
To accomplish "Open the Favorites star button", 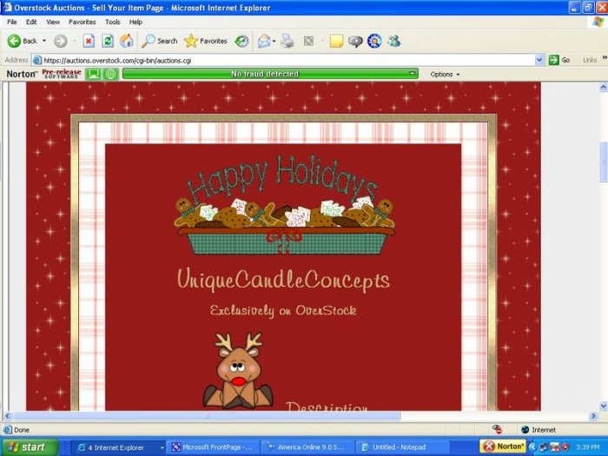I will (206, 41).
